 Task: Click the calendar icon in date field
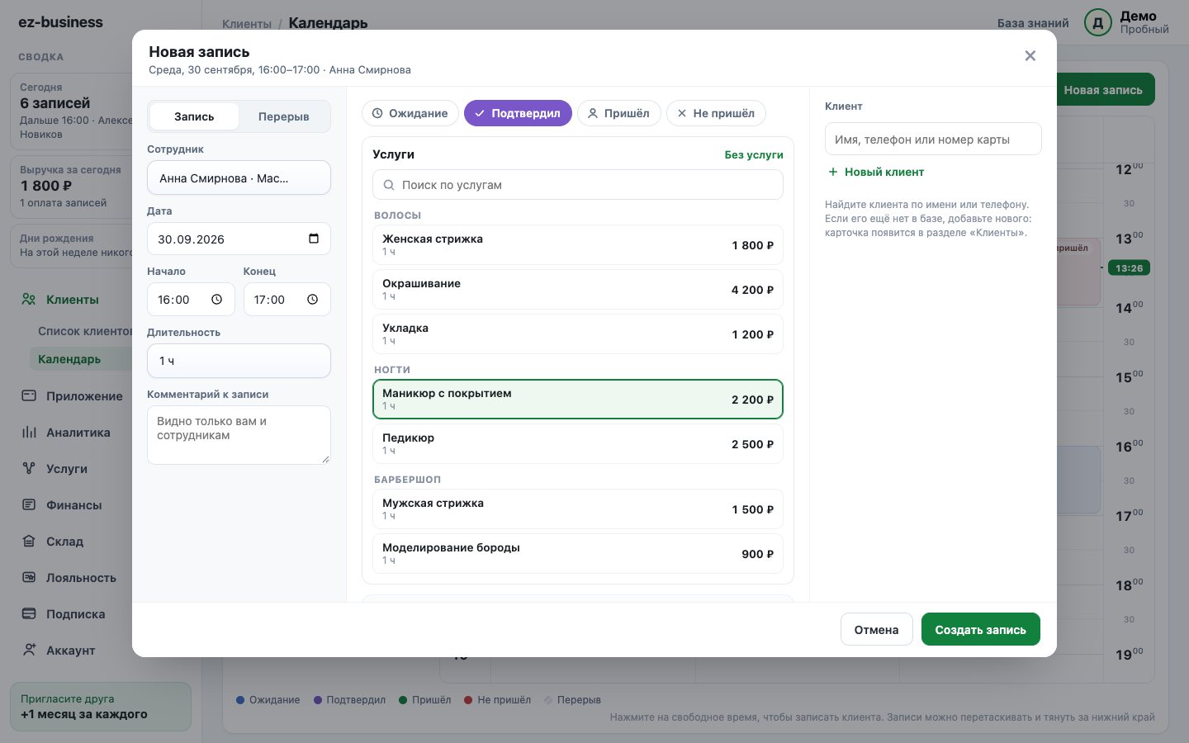[x=314, y=239]
